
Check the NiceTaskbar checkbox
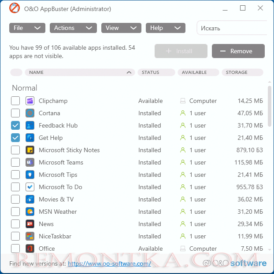coord(15,236)
